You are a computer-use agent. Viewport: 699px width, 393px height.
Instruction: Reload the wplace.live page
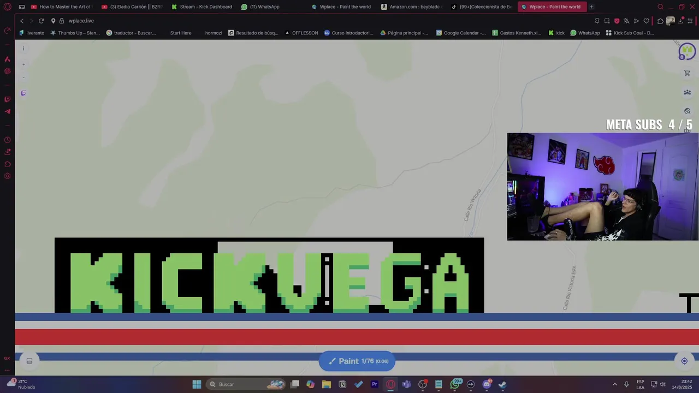41,21
